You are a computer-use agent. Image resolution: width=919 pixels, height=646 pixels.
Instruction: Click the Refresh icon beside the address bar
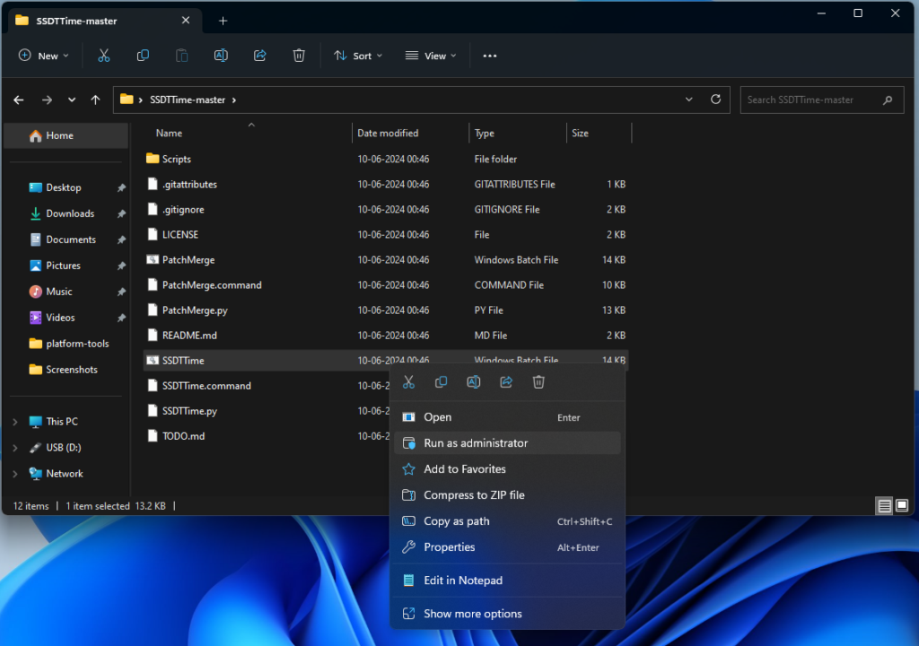[715, 100]
